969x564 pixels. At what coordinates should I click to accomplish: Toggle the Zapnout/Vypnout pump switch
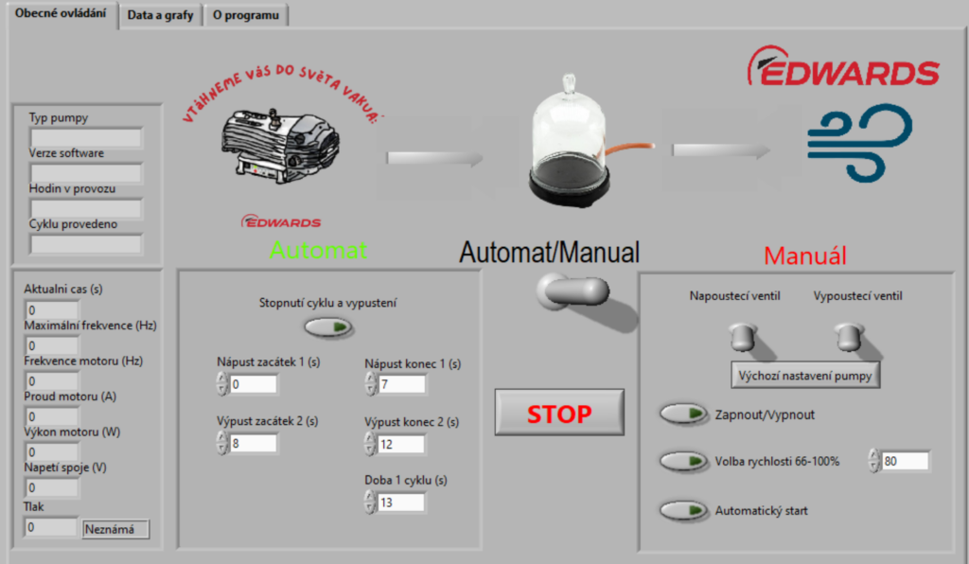pyautogui.click(x=684, y=414)
